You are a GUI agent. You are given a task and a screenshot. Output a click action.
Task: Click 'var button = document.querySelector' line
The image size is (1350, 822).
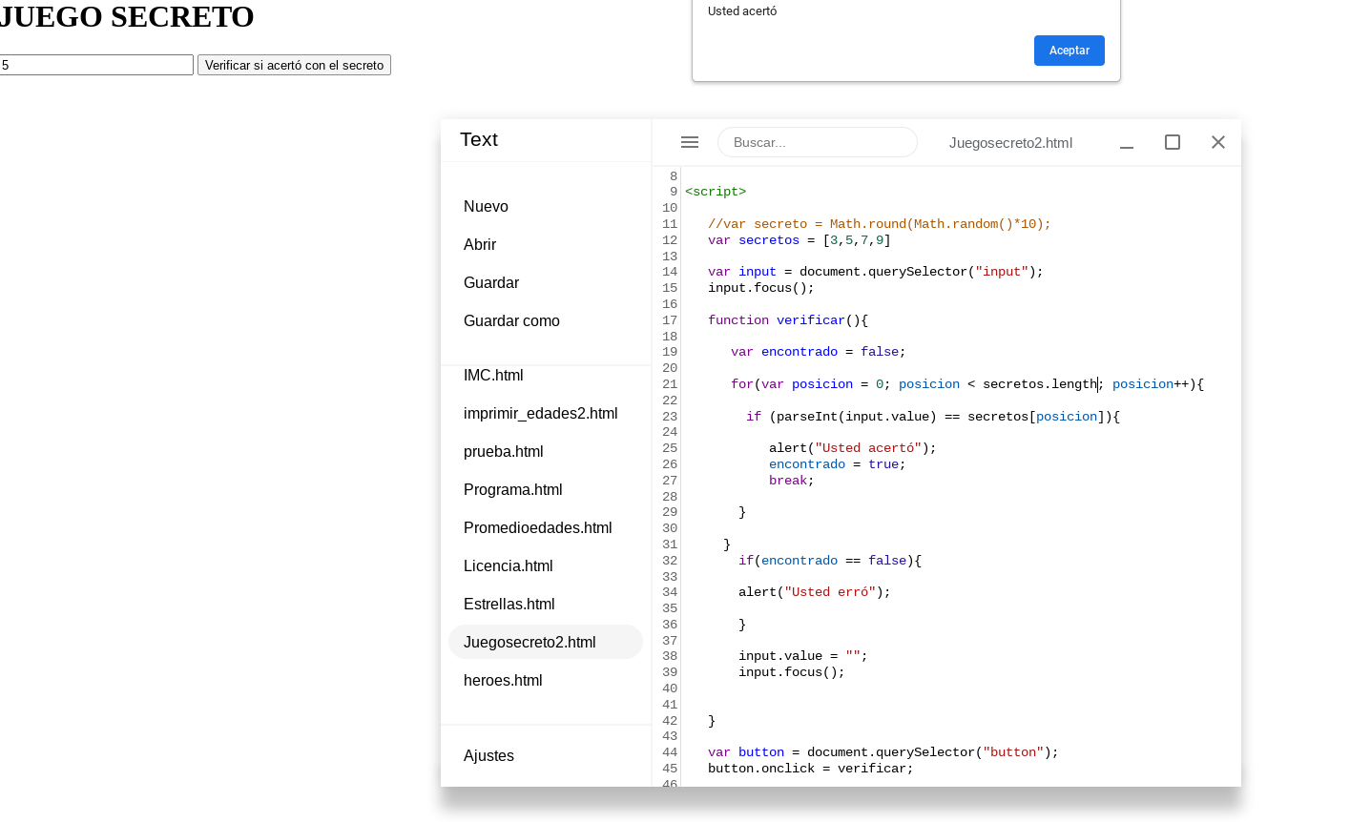tap(883, 752)
